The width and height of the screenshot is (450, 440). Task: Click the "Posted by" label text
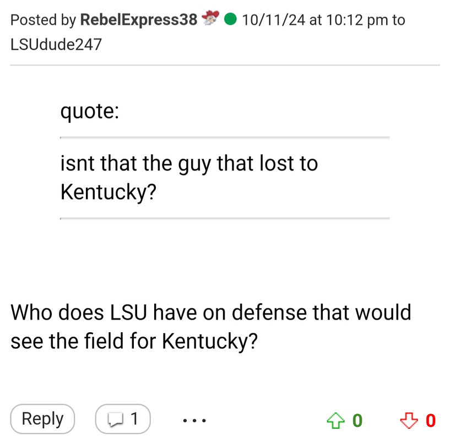(44, 20)
